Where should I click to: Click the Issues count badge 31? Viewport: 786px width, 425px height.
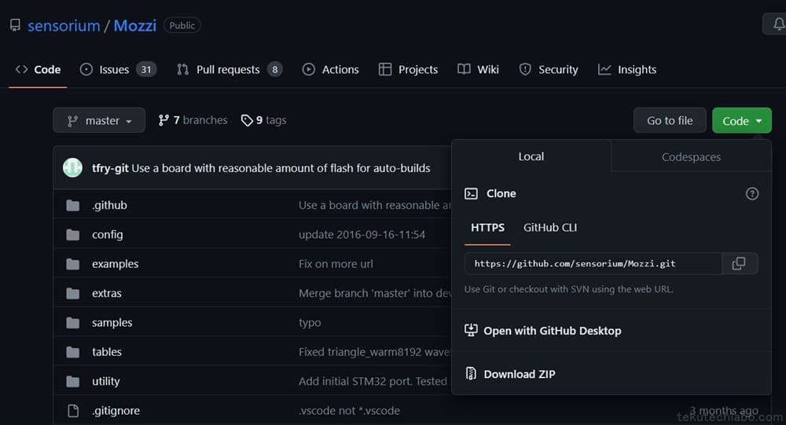click(146, 70)
